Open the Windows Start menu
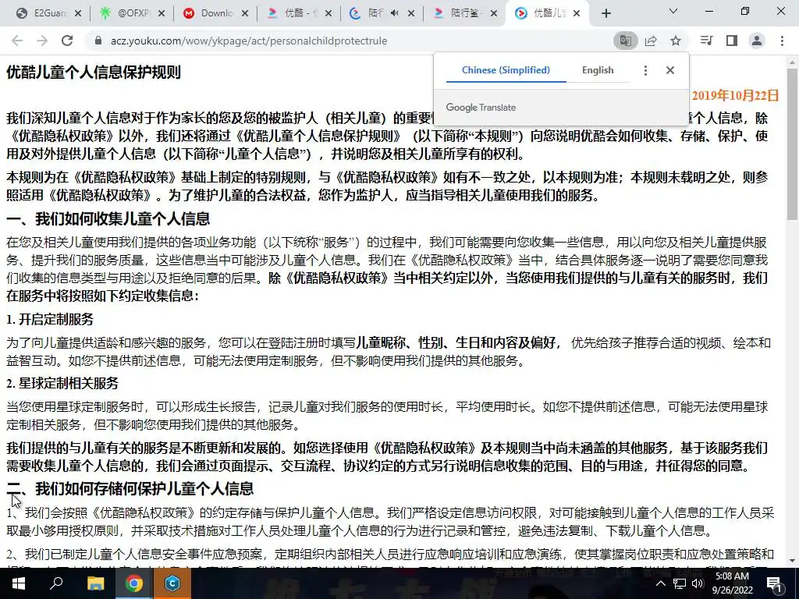 point(19,583)
